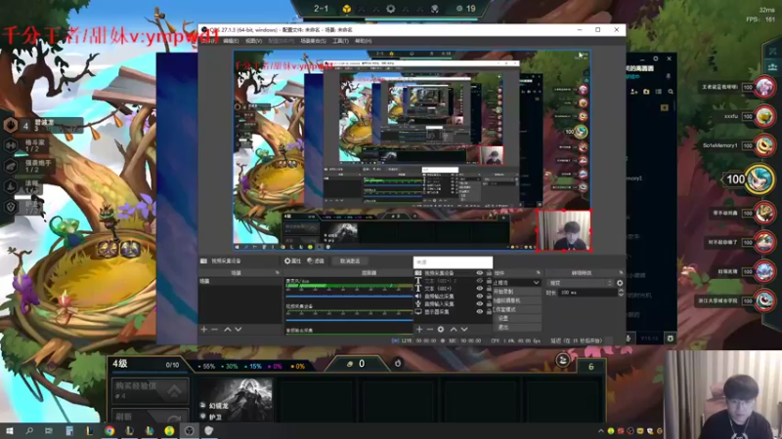Open transition properties gear icon
This screenshot has width=782, height=439.
[620, 283]
